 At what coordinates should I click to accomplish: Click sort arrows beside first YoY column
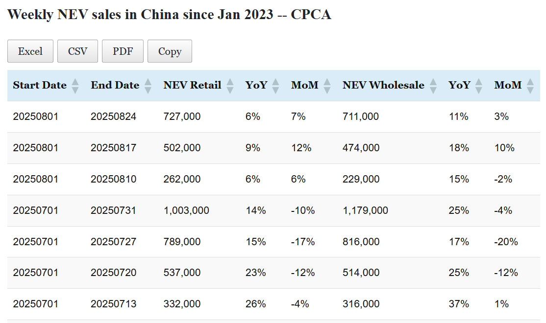point(275,86)
